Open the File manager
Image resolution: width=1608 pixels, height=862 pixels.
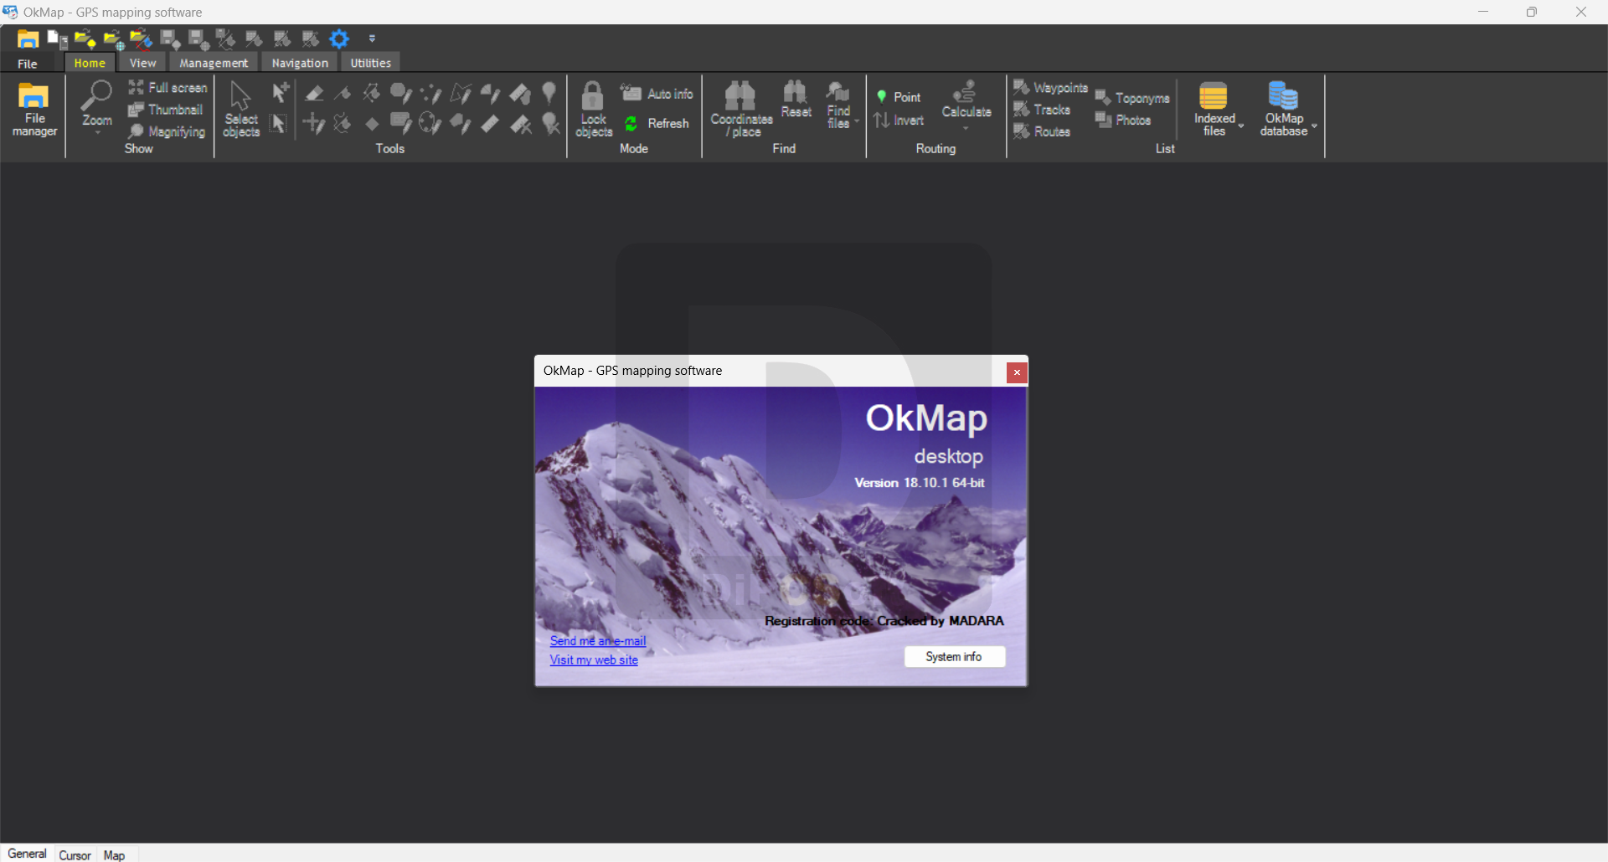(34, 110)
